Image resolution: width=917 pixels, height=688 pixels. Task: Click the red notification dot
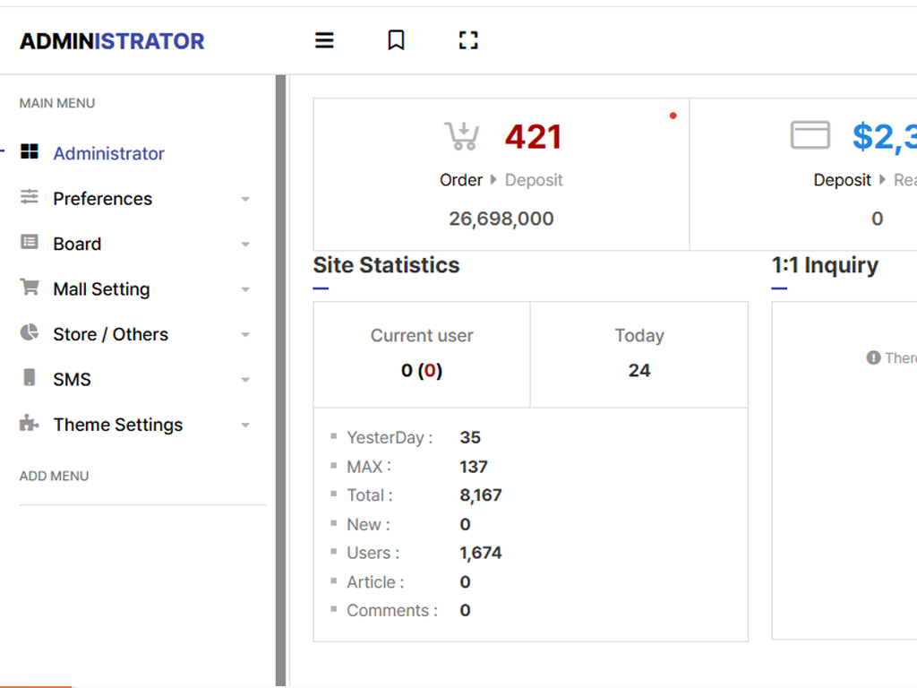tap(673, 116)
